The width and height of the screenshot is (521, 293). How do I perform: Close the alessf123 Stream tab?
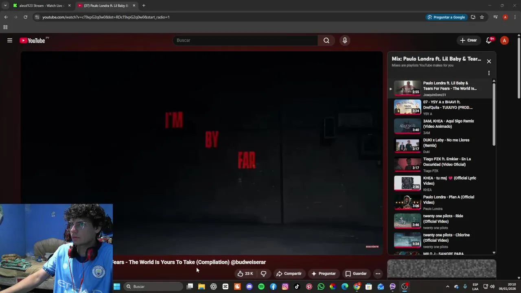click(x=69, y=6)
